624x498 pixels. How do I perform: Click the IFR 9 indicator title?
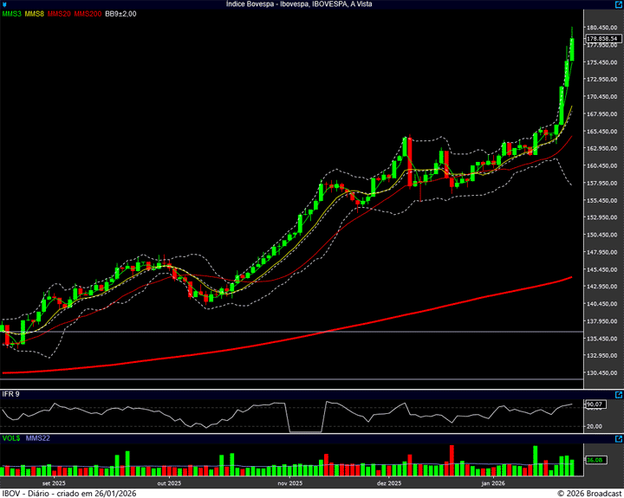click(x=11, y=394)
